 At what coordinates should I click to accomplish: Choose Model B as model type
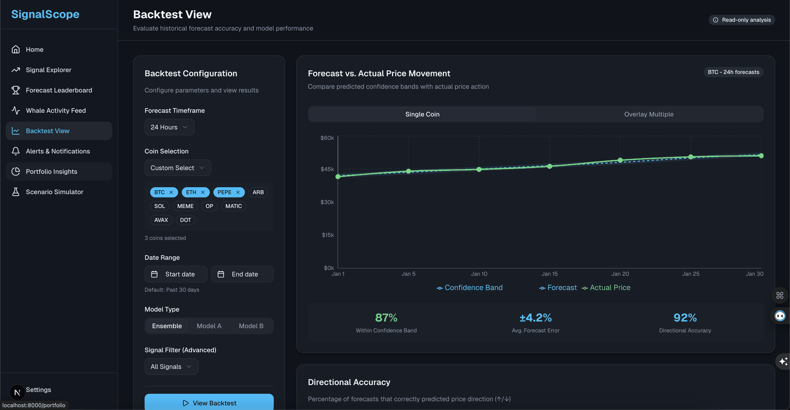click(x=251, y=326)
